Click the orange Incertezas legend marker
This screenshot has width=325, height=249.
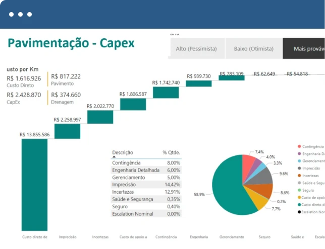point(299,176)
